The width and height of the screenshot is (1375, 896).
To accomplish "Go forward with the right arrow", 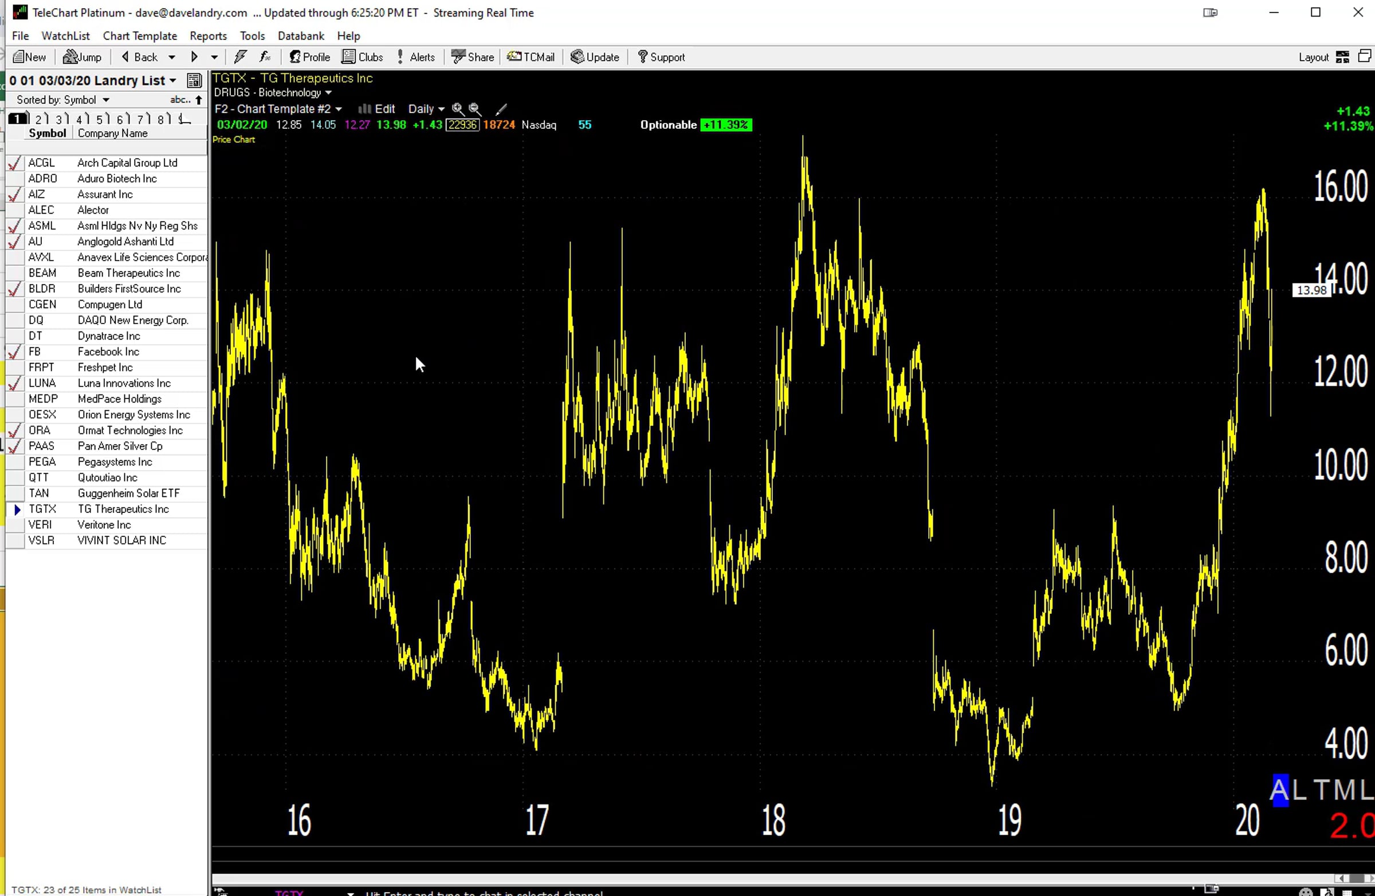I will [x=194, y=57].
